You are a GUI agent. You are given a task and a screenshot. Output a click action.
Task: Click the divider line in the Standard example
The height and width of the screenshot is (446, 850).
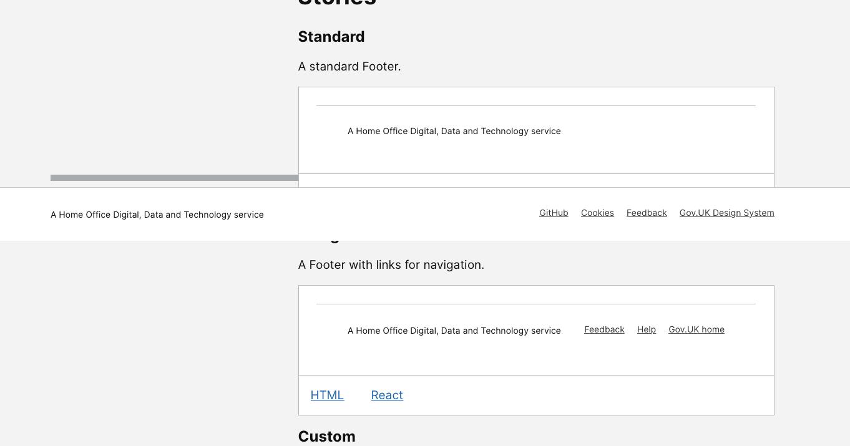click(535, 106)
